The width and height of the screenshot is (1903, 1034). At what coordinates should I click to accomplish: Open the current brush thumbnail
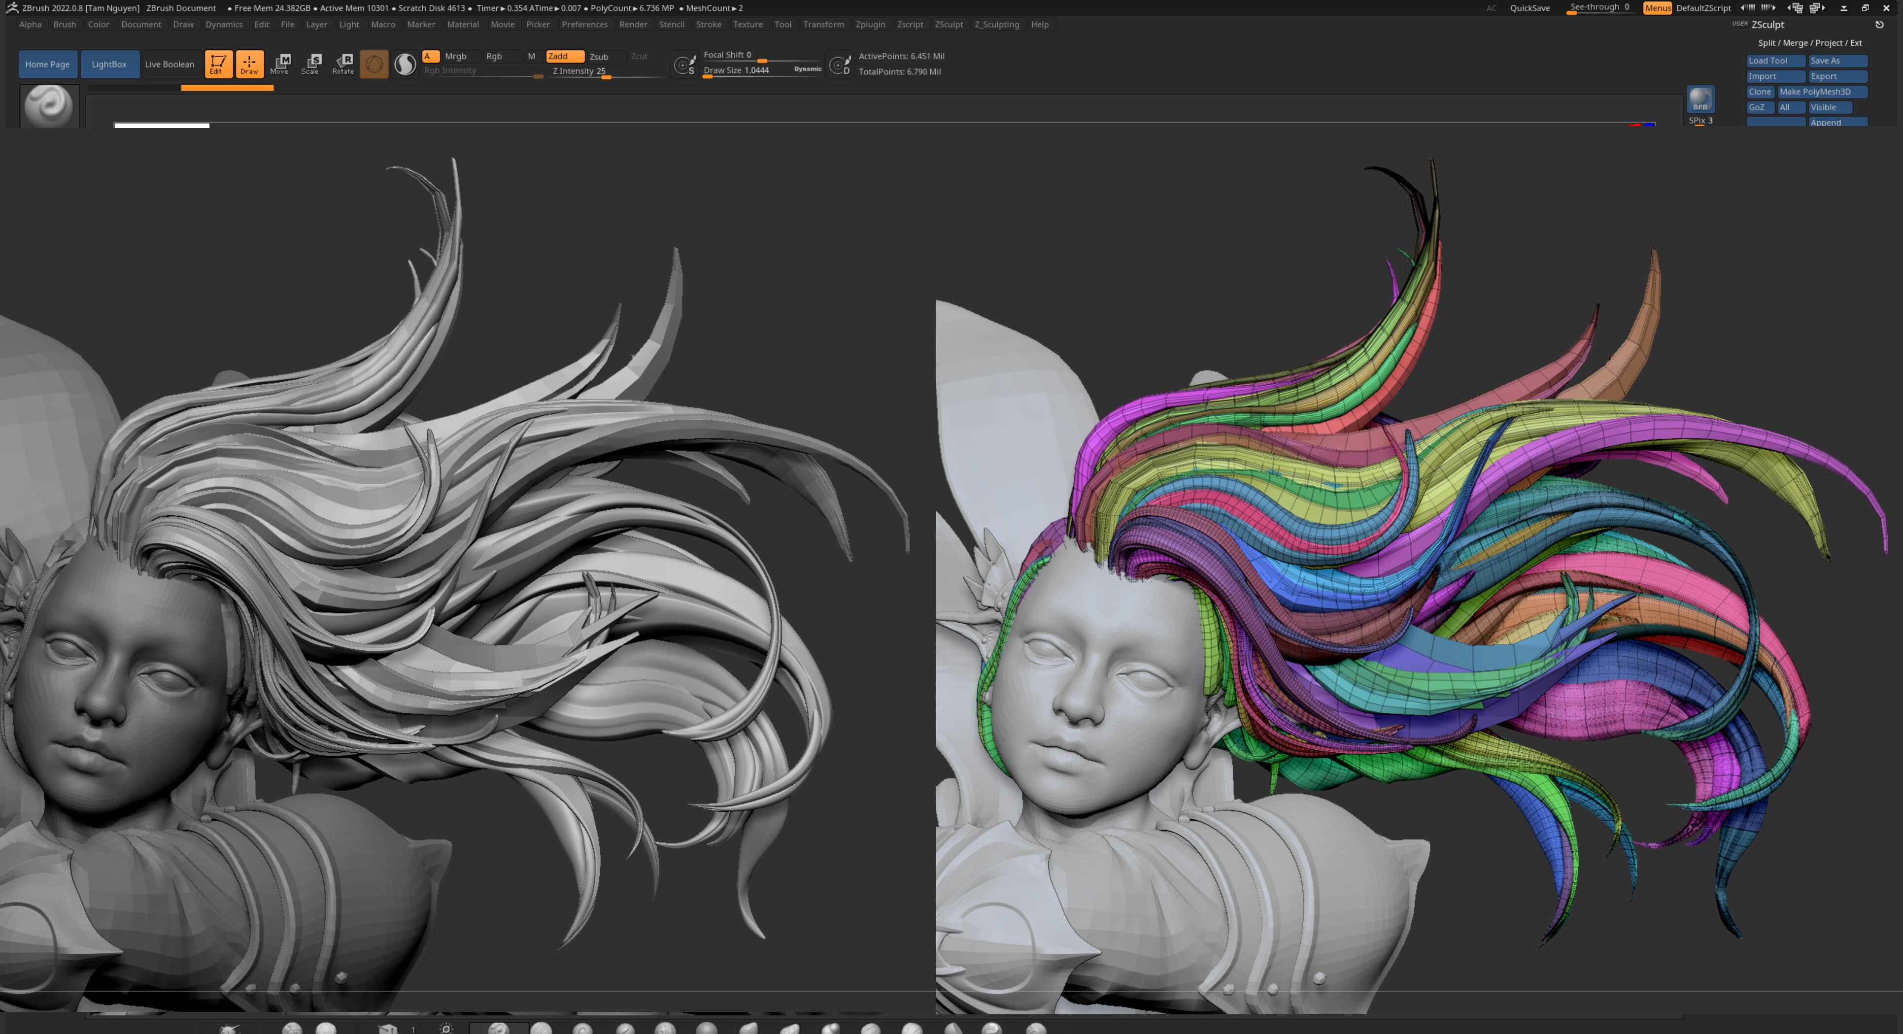(x=49, y=106)
